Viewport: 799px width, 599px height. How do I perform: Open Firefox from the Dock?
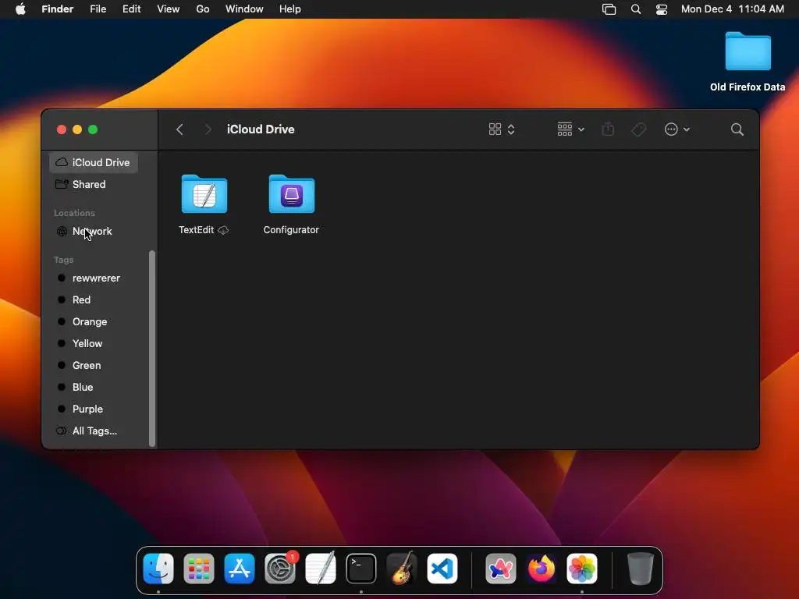(542, 569)
